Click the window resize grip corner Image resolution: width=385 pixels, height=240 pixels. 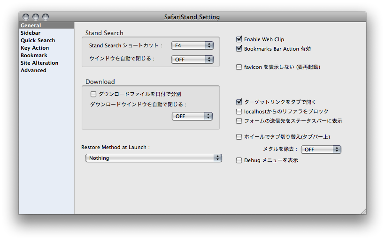click(363, 211)
